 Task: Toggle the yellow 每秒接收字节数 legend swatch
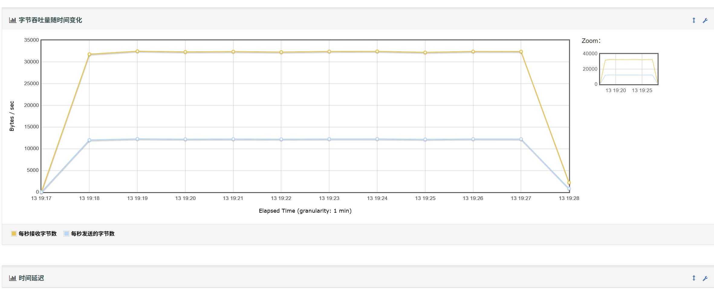(14, 234)
